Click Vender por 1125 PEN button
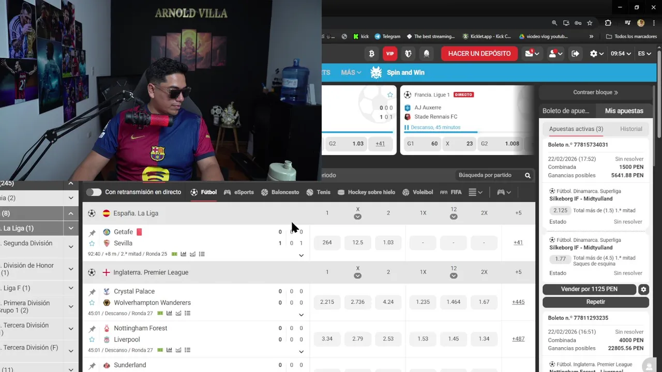This screenshot has height=372, width=662. [x=589, y=289]
